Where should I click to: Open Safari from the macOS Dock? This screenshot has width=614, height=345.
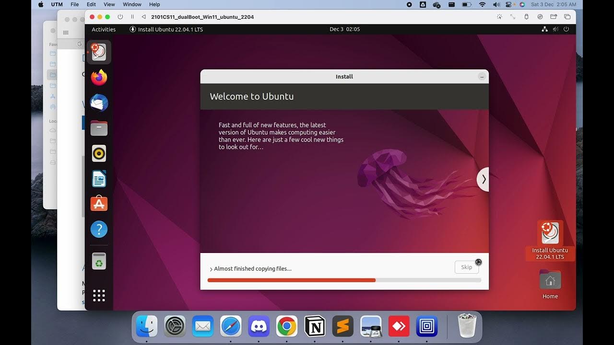231,326
